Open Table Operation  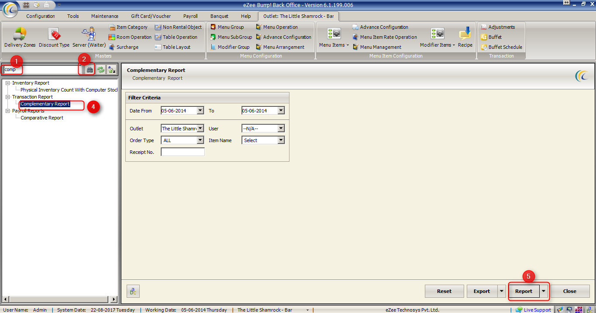pos(176,37)
